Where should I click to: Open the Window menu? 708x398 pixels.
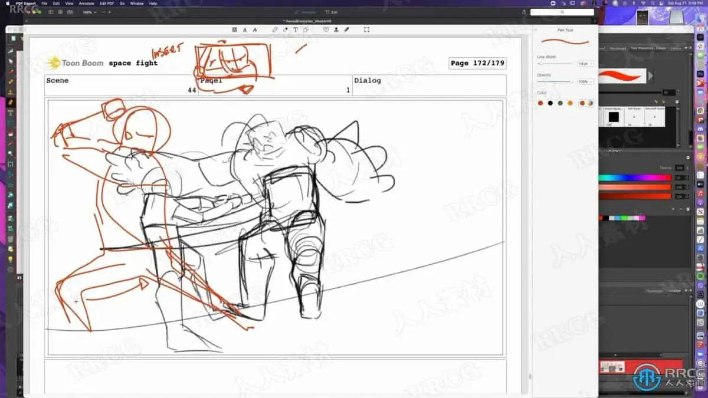(x=137, y=3)
